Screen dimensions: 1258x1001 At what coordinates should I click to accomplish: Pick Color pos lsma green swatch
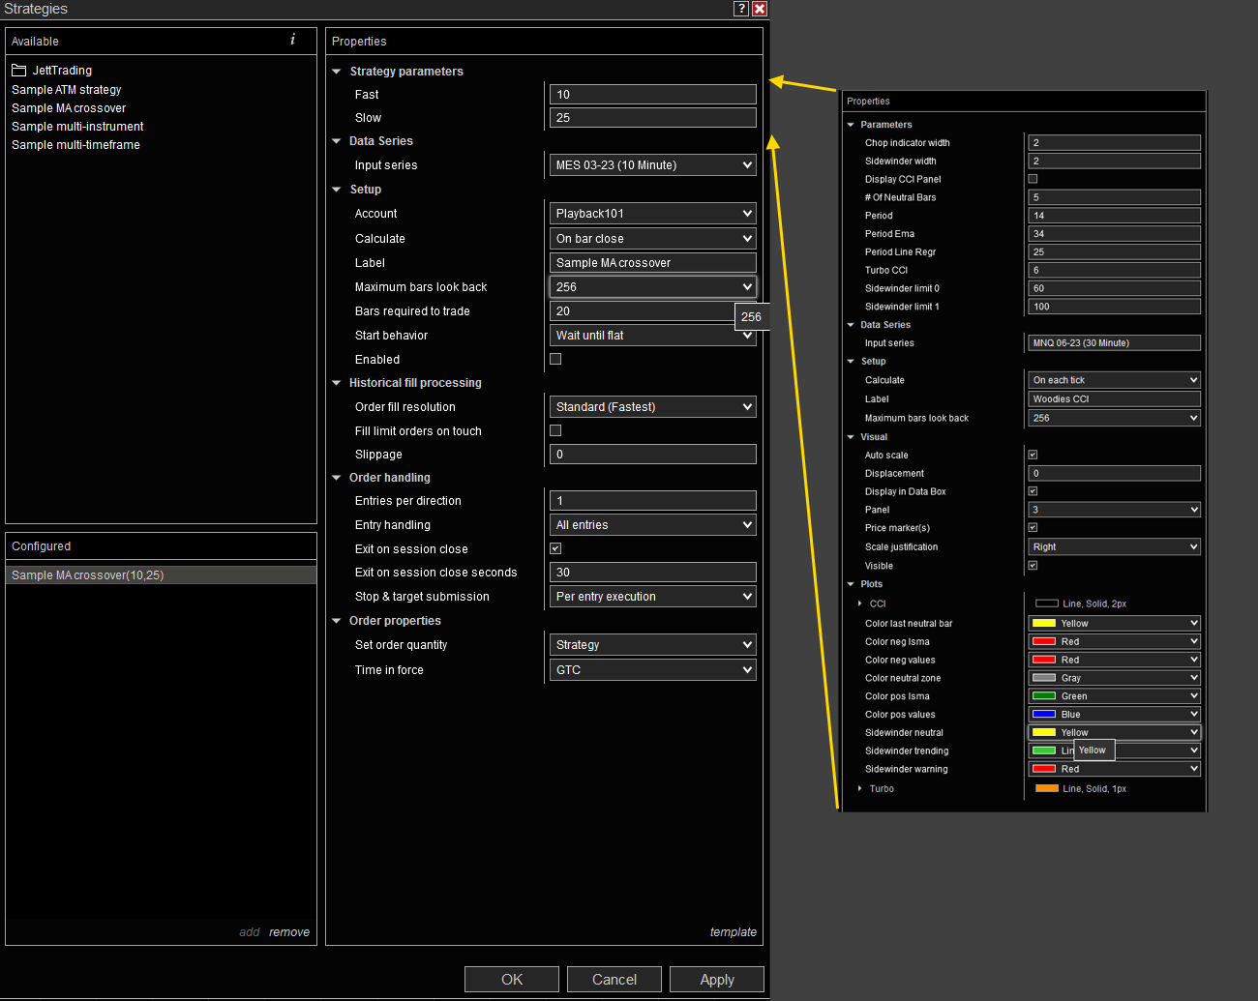point(1044,696)
